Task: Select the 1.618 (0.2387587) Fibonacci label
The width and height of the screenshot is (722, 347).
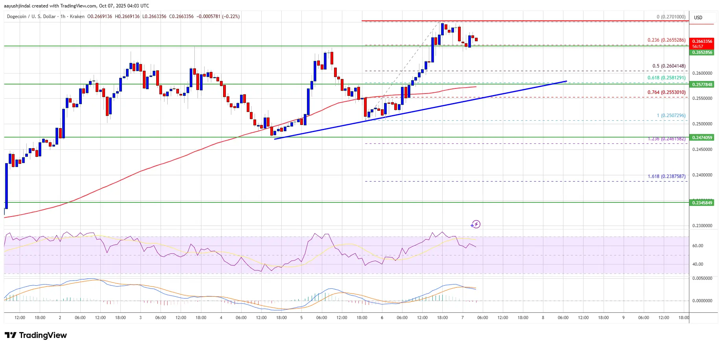Action: pyautogui.click(x=666, y=176)
